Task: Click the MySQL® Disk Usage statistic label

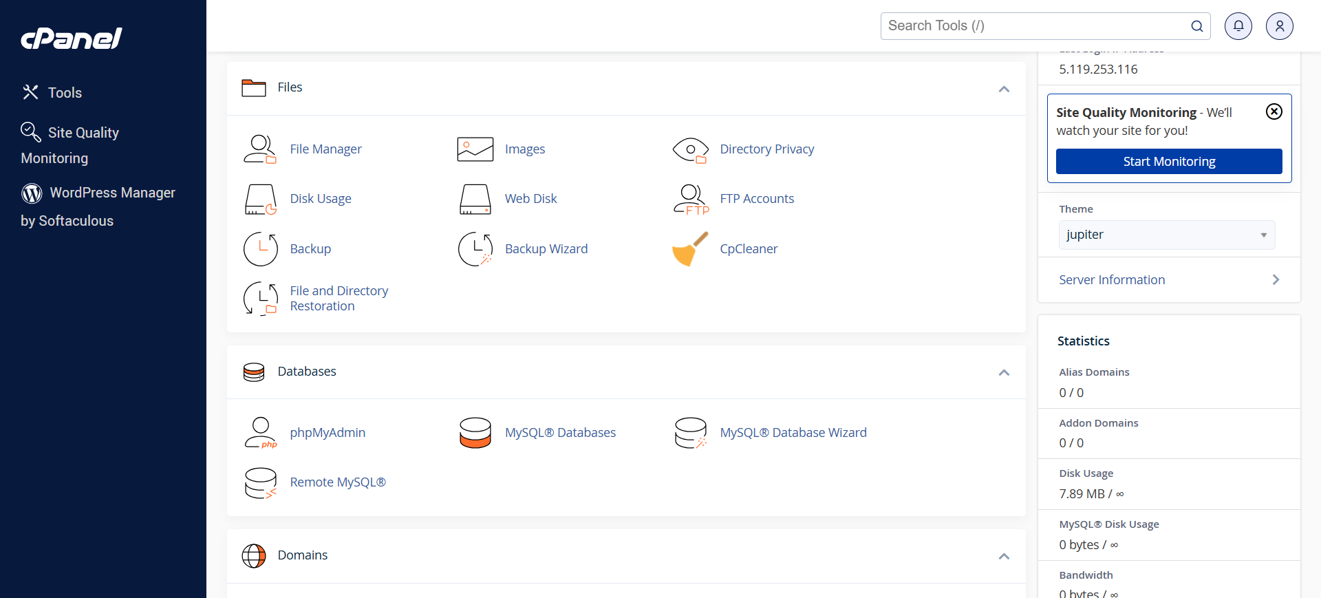Action: [x=1108, y=524]
